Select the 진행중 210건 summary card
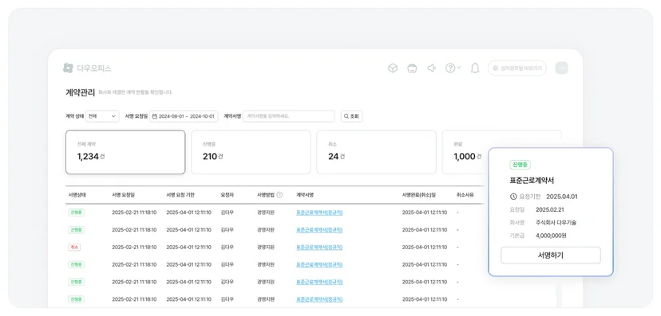Image resolution: width=661 pixels, height=316 pixels. coord(251,152)
